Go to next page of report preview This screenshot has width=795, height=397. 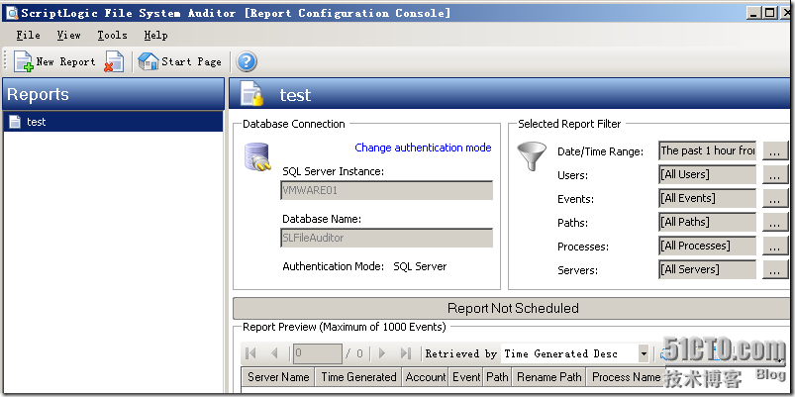382,353
